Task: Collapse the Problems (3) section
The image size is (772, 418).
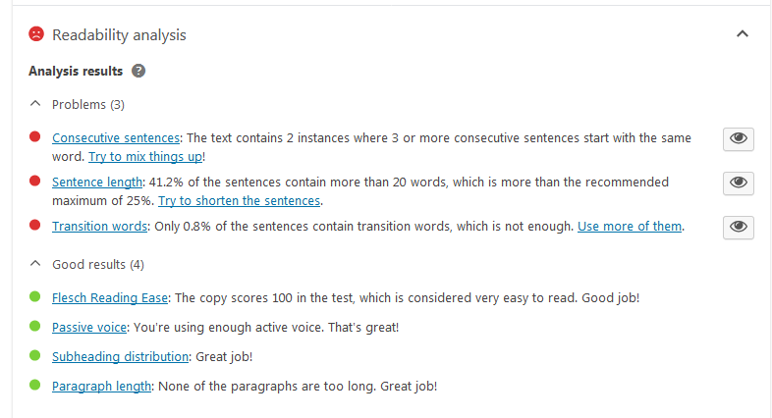Action: 35,104
